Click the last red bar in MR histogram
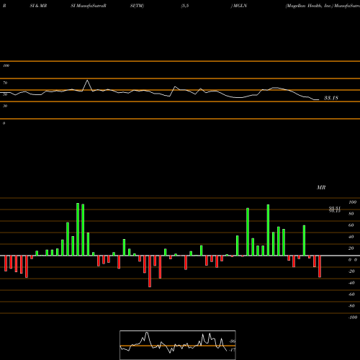 pos(320,266)
